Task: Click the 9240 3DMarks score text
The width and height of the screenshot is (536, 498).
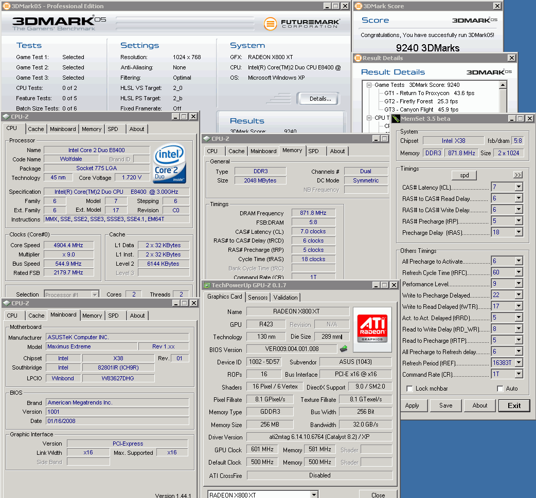Action: coord(427,48)
